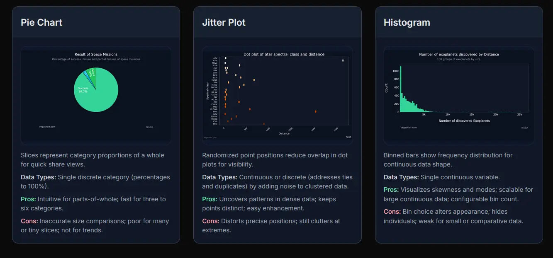
Task: Click the "Pros:" label in the Jitter Plot card
Action: pyautogui.click(x=210, y=199)
